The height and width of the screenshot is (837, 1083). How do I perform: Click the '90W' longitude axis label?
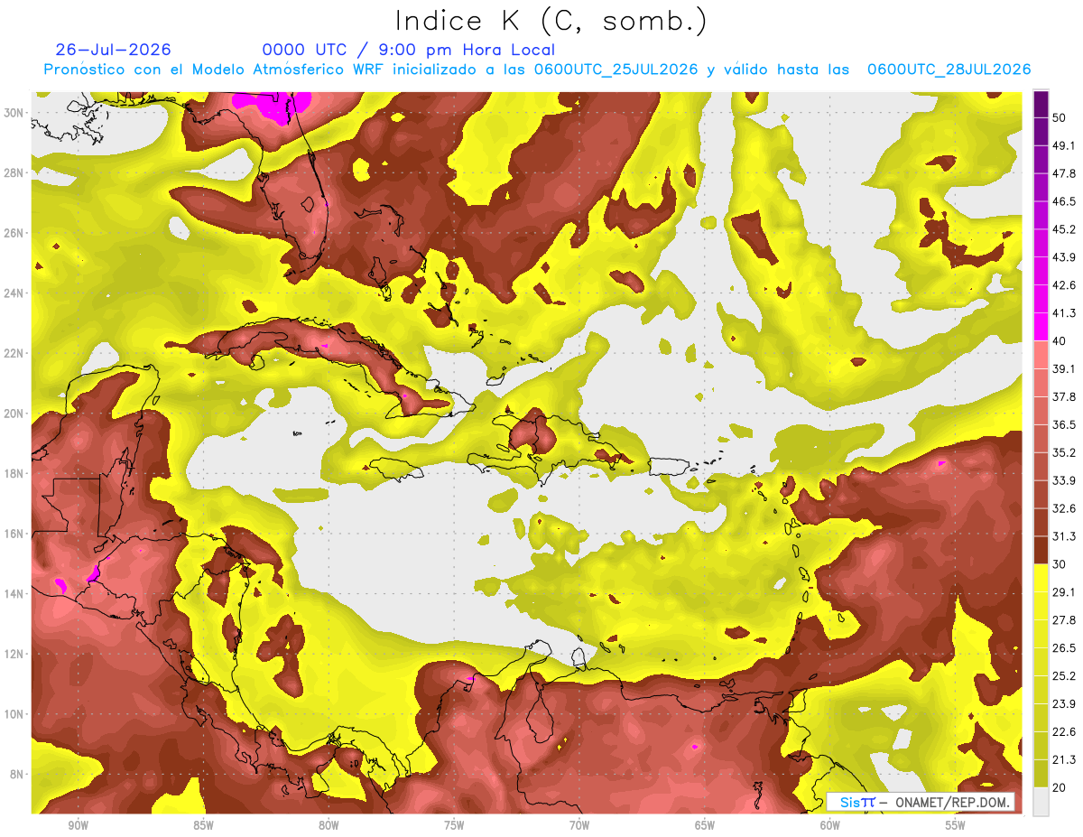(x=78, y=825)
